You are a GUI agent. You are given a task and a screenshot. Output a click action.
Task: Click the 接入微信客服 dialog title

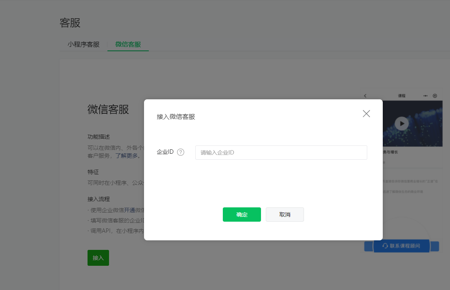(x=176, y=117)
